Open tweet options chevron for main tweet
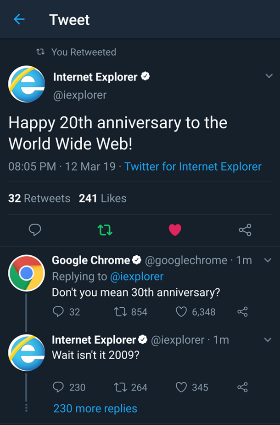The height and width of the screenshot is (425, 280). pyautogui.click(x=269, y=76)
